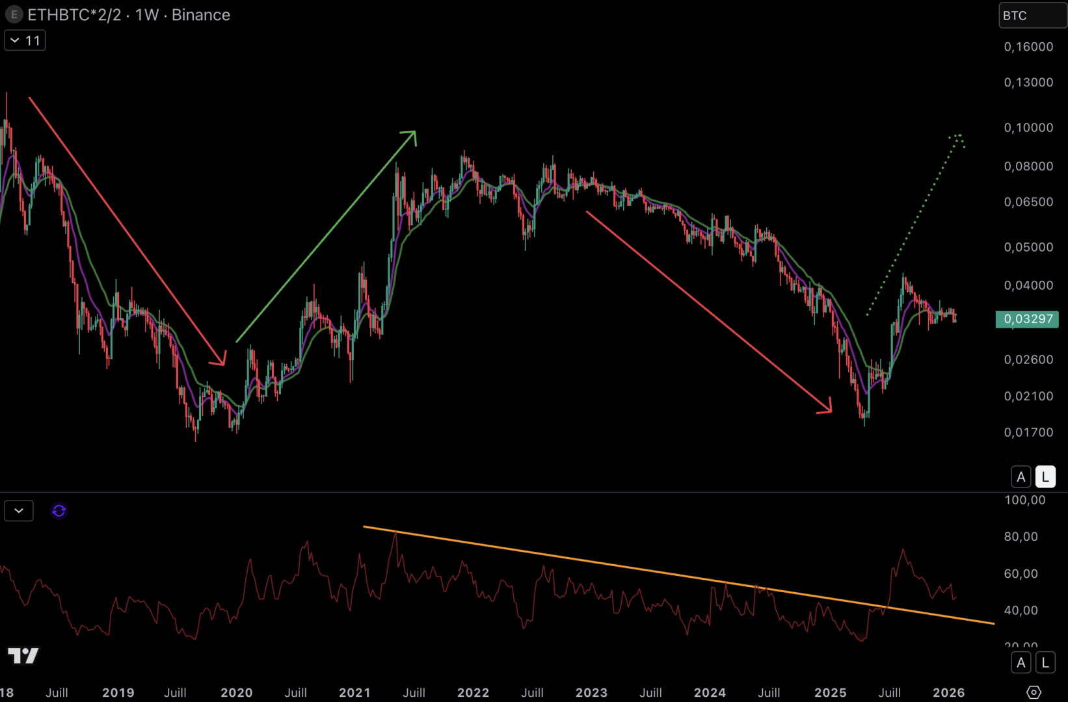Click the round "E" symbol logo
The width and height of the screenshot is (1068, 702).
pyautogui.click(x=14, y=15)
